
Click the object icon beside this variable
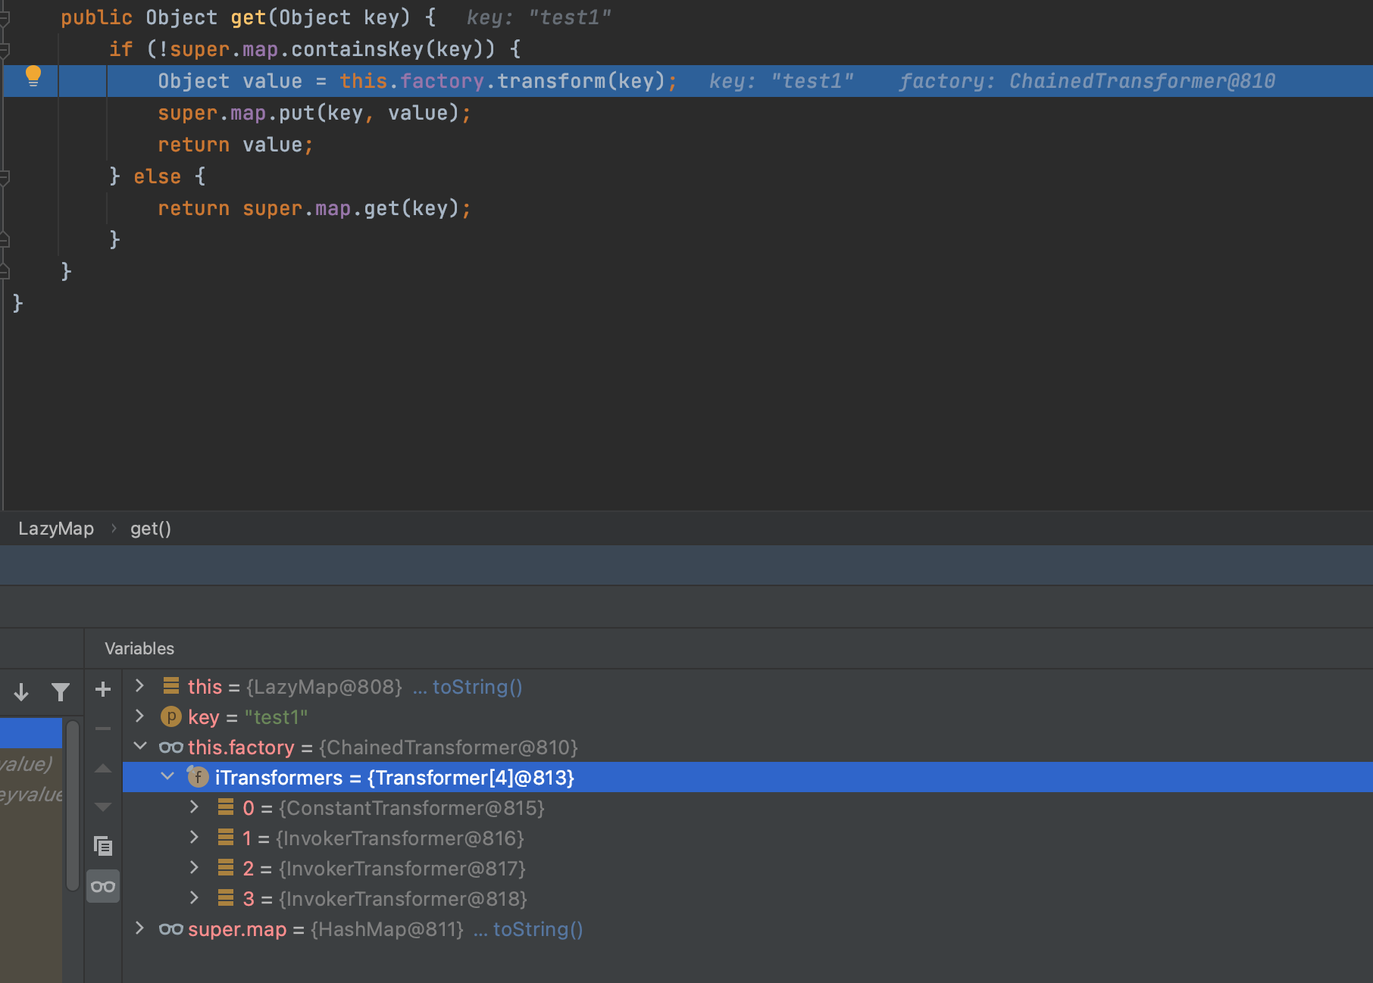coord(171,686)
